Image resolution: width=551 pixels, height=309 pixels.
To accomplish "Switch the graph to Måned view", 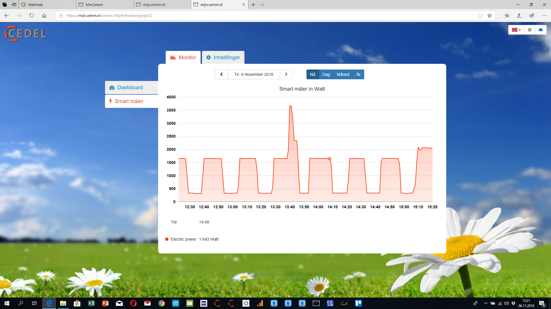I will click(x=343, y=74).
